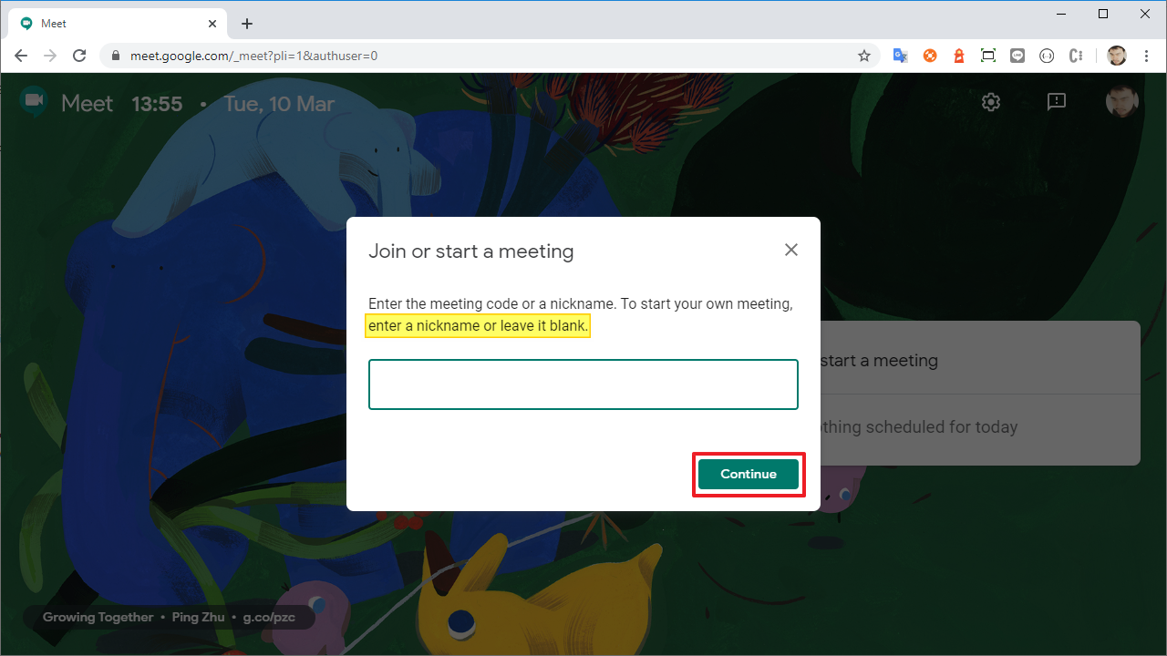This screenshot has height=656, width=1167.
Task: Click 'Growing Together · Ping Zhu' artwork credit link
Action: [x=169, y=618]
